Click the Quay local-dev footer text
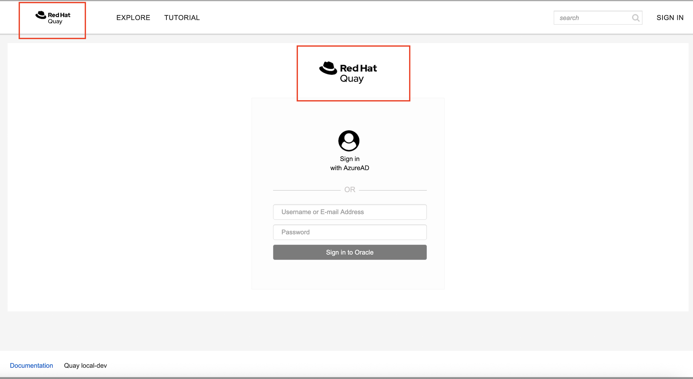This screenshot has height=379, width=693. (x=85, y=365)
